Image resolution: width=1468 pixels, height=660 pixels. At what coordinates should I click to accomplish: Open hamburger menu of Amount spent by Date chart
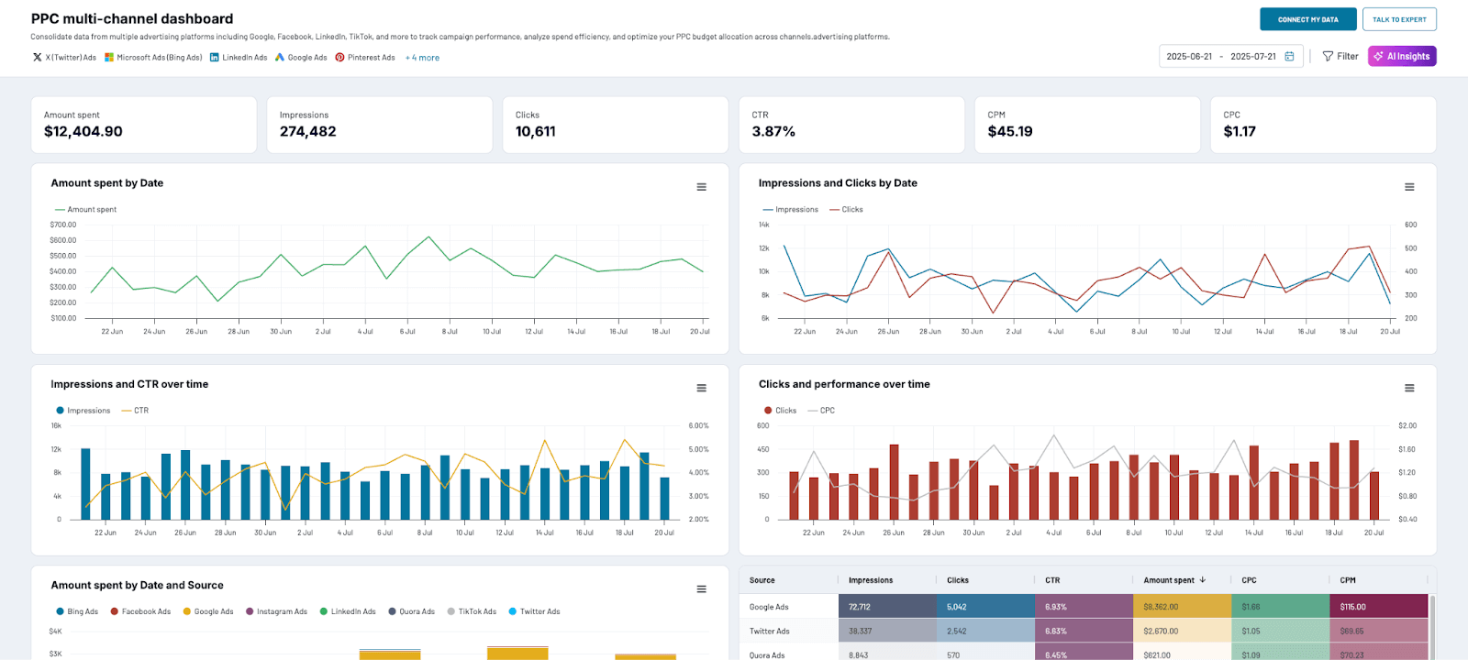[701, 187]
